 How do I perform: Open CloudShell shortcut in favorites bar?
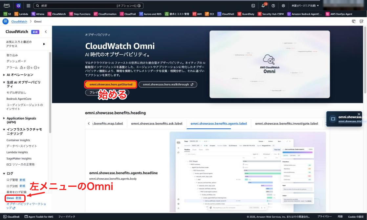tap(226, 14)
